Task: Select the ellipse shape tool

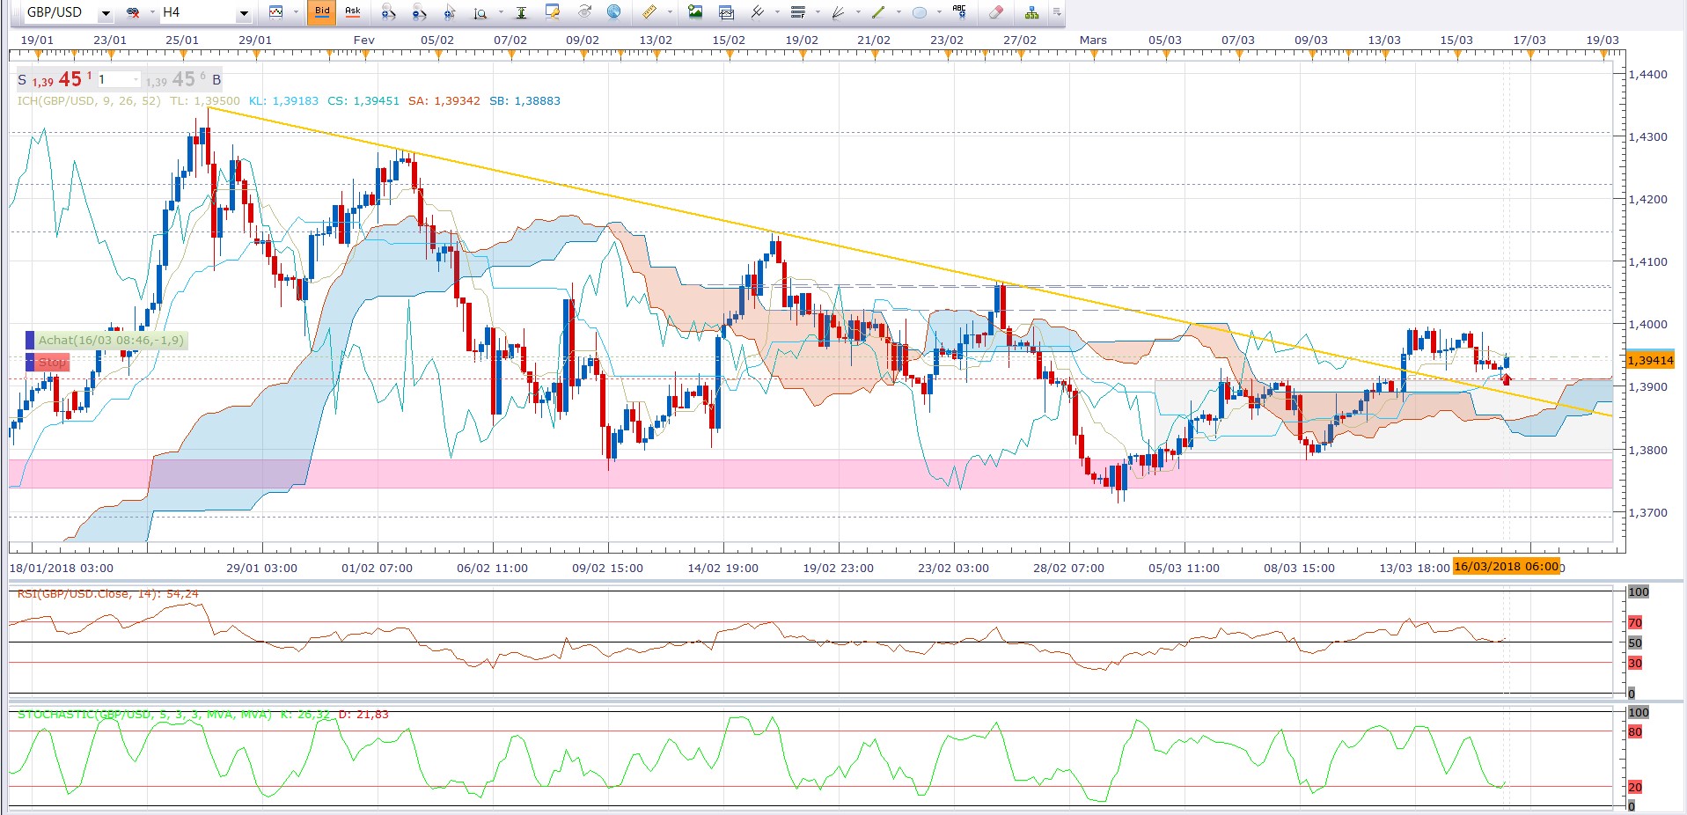Action: coord(920,12)
